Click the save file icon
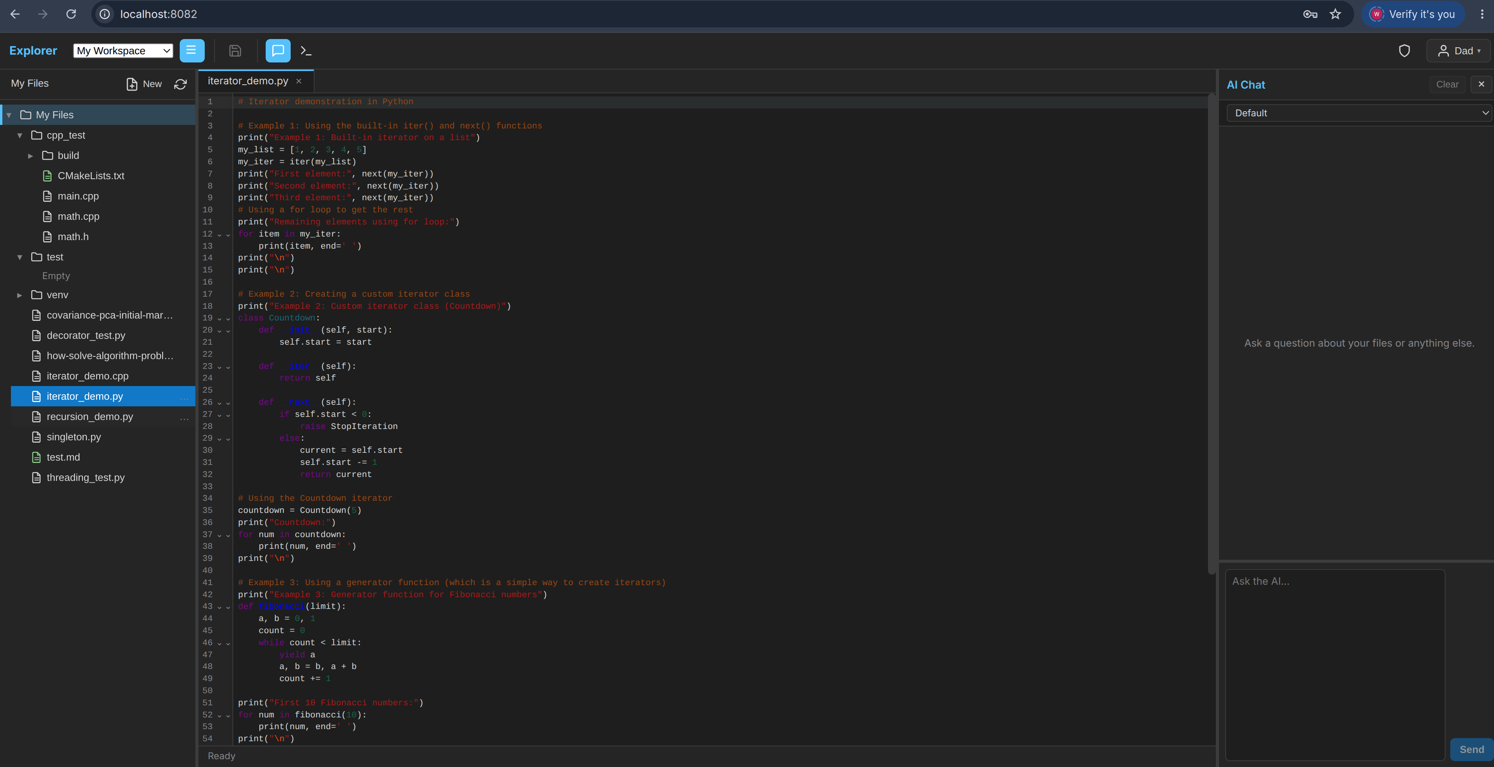This screenshot has width=1494, height=767. [235, 50]
